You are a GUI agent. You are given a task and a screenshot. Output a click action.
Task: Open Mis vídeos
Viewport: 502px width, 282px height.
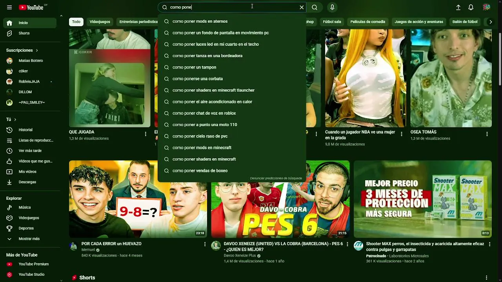click(30, 172)
